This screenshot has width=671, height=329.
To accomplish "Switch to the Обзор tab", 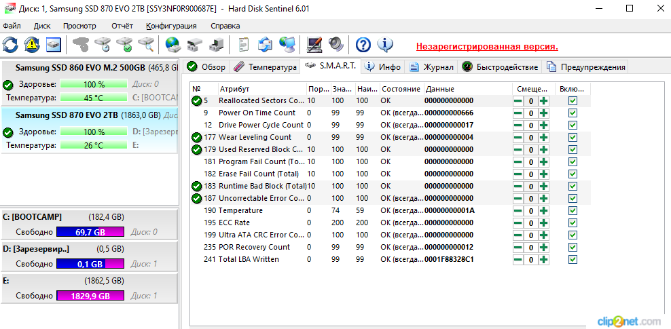I will 206,67.
